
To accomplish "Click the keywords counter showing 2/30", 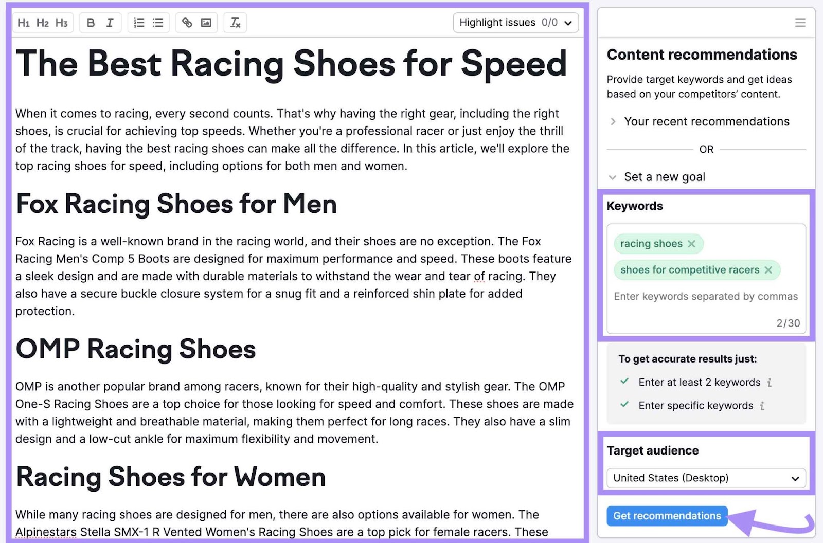I will tap(789, 323).
